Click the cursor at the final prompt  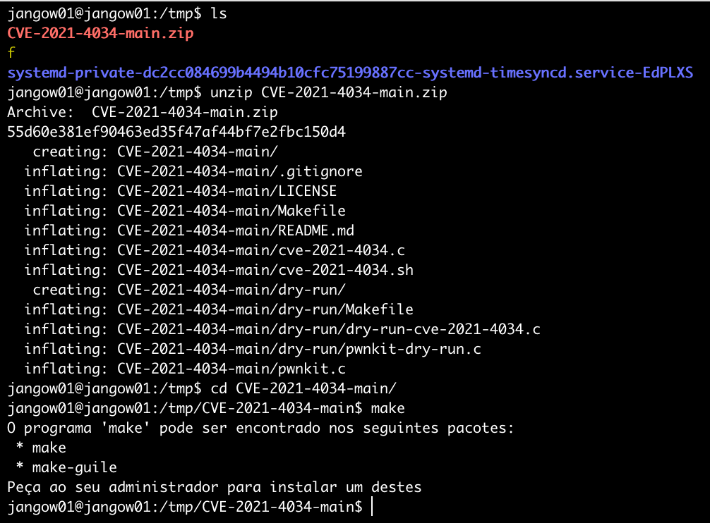point(371,507)
